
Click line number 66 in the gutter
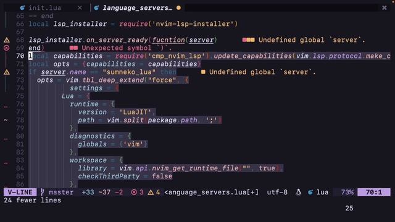coord(20,24)
